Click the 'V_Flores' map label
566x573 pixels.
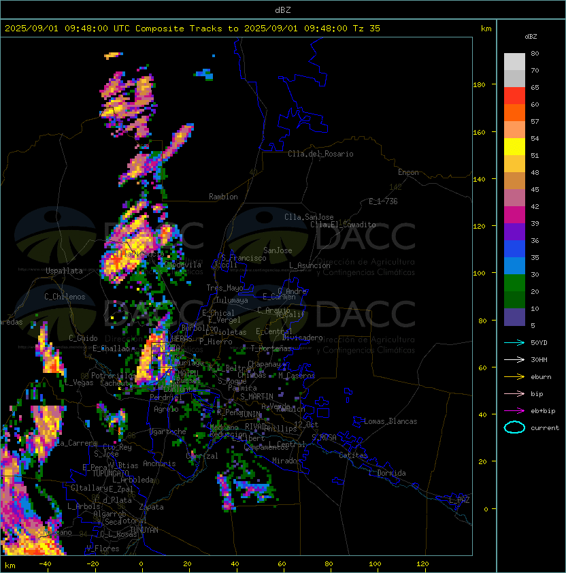click(103, 549)
